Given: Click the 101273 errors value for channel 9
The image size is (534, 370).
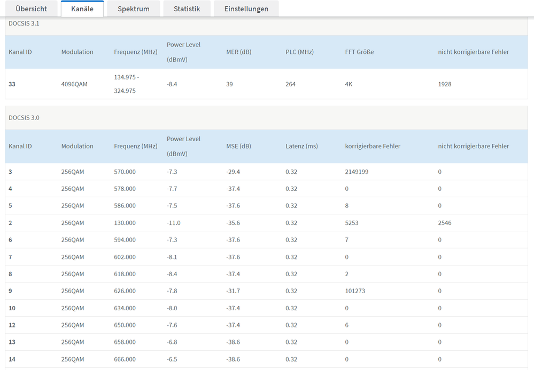Looking at the screenshot, I should pyautogui.click(x=355, y=291).
